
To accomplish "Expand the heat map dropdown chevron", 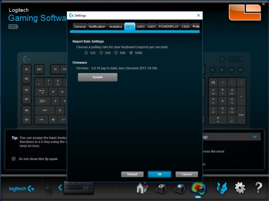I will (255, 137).
